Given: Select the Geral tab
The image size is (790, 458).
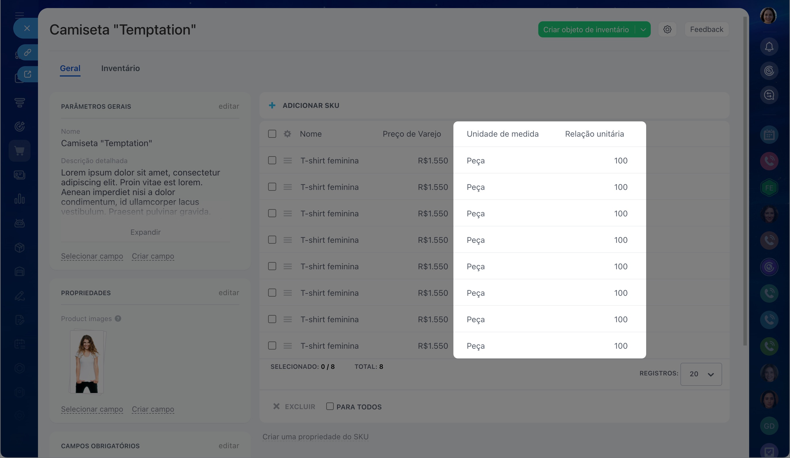Looking at the screenshot, I should pyautogui.click(x=70, y=68).
